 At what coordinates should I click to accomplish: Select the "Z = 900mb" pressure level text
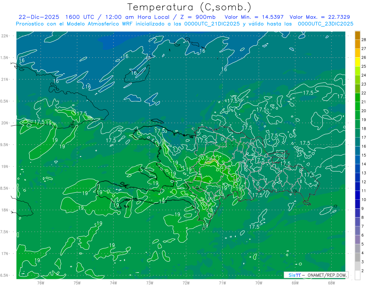198,17
